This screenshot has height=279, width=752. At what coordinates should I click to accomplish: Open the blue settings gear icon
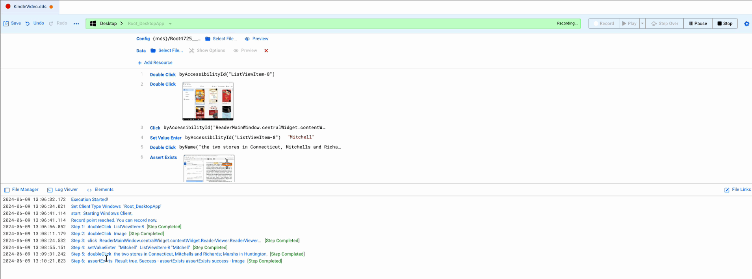click(x=746, y=24)
